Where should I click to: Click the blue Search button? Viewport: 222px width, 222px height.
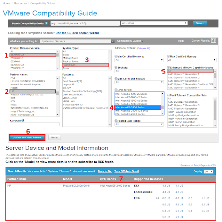coord(200,23)
